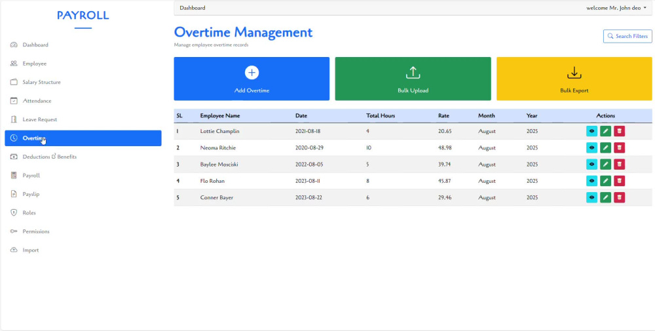Viewport: 655px width, 331px height.
Task: Select the active Overtime menu item
Action: pyautogui.click(x=83, y=138)
